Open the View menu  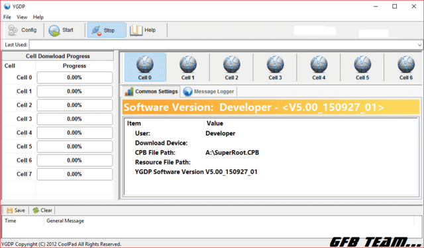point(22,17)
